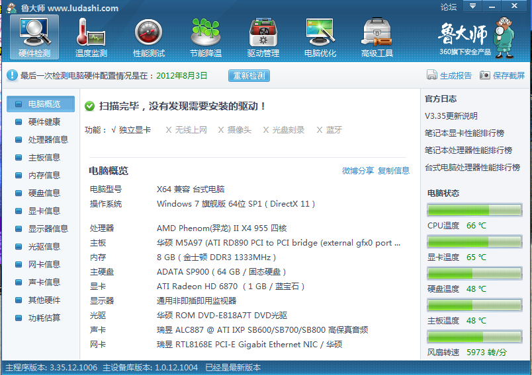Click the 瑞昱 RTL8168E network card text
Screen dimensions: 532x375
point(249,345)
